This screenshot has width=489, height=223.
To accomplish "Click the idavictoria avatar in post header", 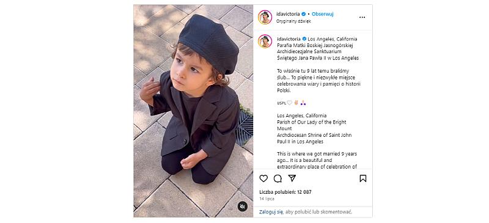I will pyautogui.click(x=265, y=17).
